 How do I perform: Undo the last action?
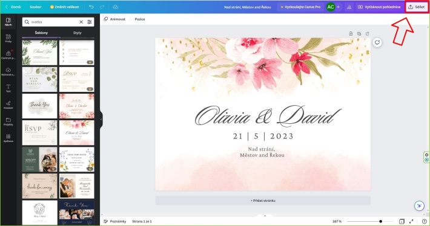[x=91, y=7]
